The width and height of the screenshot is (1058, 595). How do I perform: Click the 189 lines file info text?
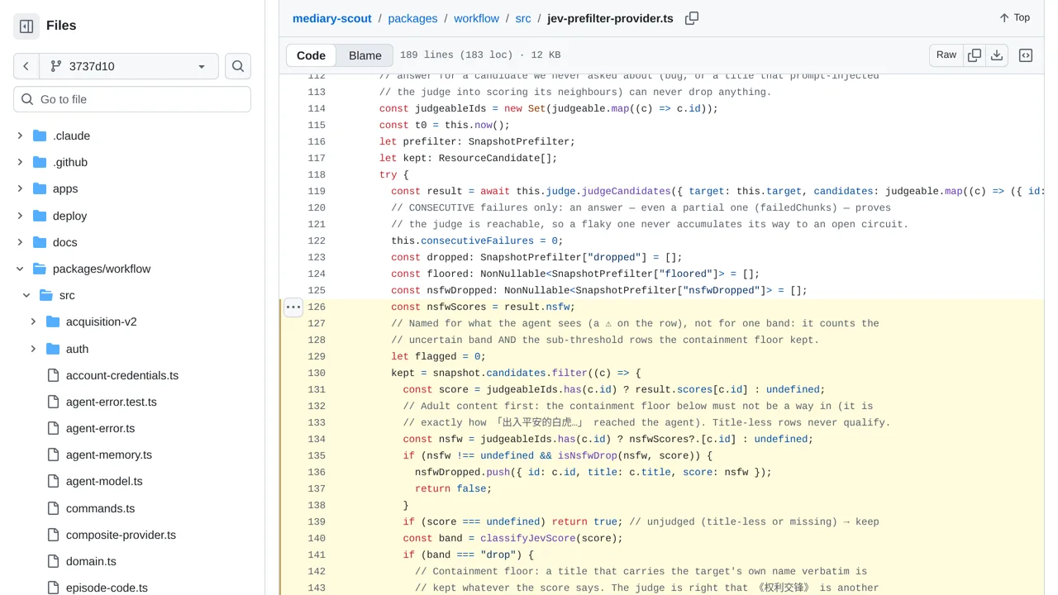[480, 55]
